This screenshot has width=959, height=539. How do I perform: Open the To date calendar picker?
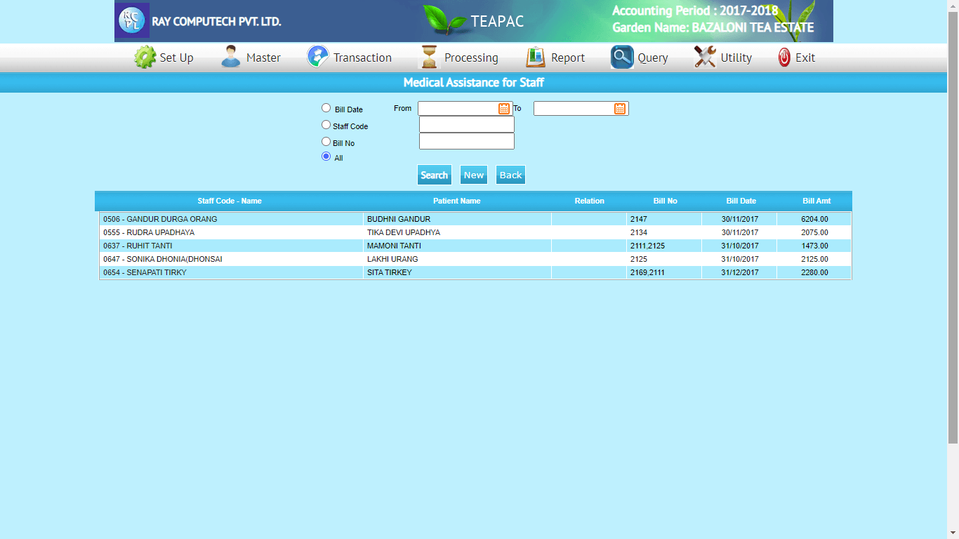(x=620, y=108)
